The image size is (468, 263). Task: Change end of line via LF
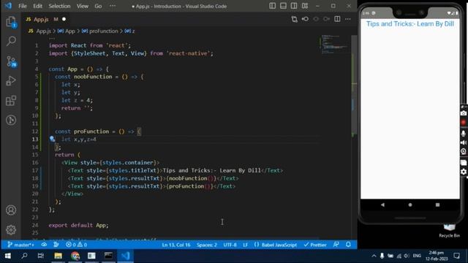pyautogui.click(x=246, y=245)
